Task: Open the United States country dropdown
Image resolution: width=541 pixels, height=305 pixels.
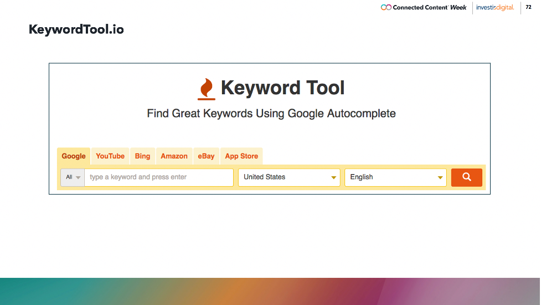Action: [x=289, y=177]
